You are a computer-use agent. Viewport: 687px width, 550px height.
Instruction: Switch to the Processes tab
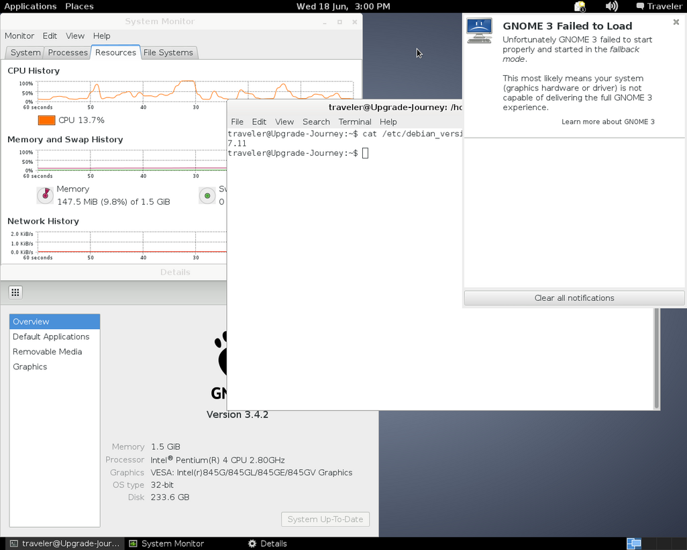68,52
